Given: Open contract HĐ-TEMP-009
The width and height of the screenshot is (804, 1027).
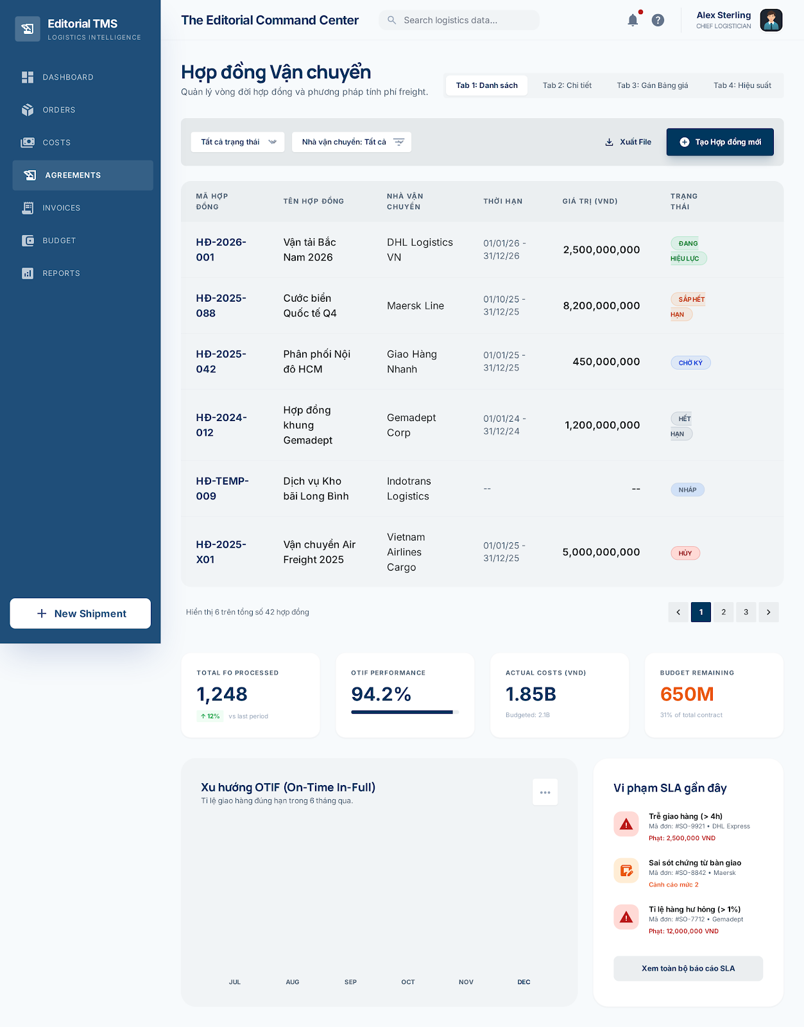Looking at the screenshot, I should [x=222, y=488].
